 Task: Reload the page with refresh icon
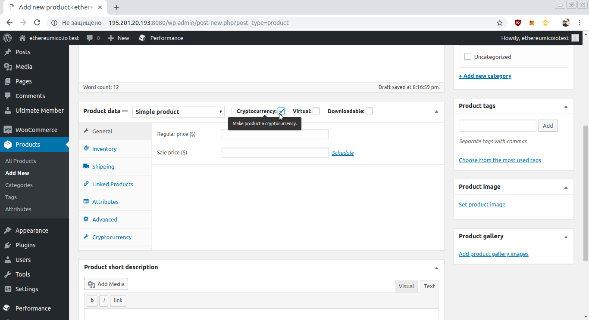tap(37, 23)
